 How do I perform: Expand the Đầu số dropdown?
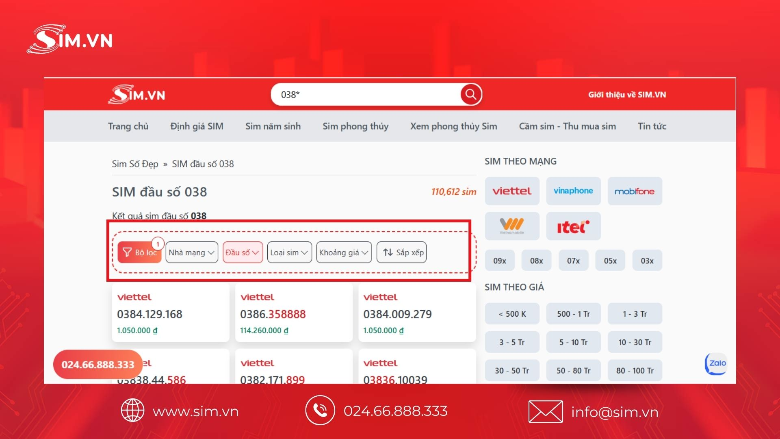(243, 252)
